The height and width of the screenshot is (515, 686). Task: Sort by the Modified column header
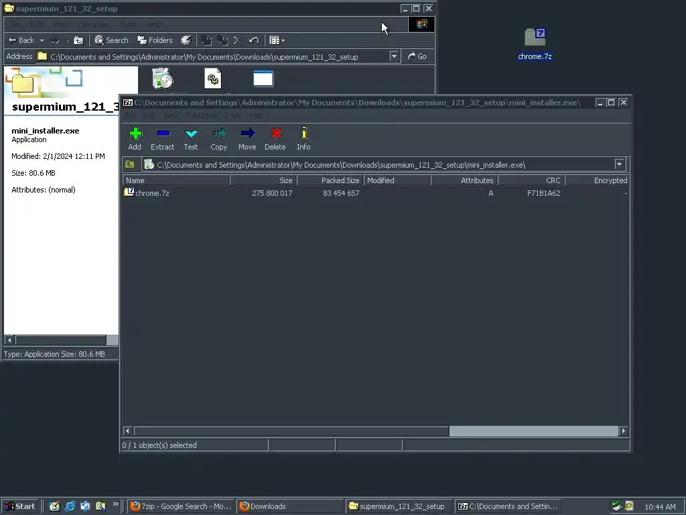[397, 180]
